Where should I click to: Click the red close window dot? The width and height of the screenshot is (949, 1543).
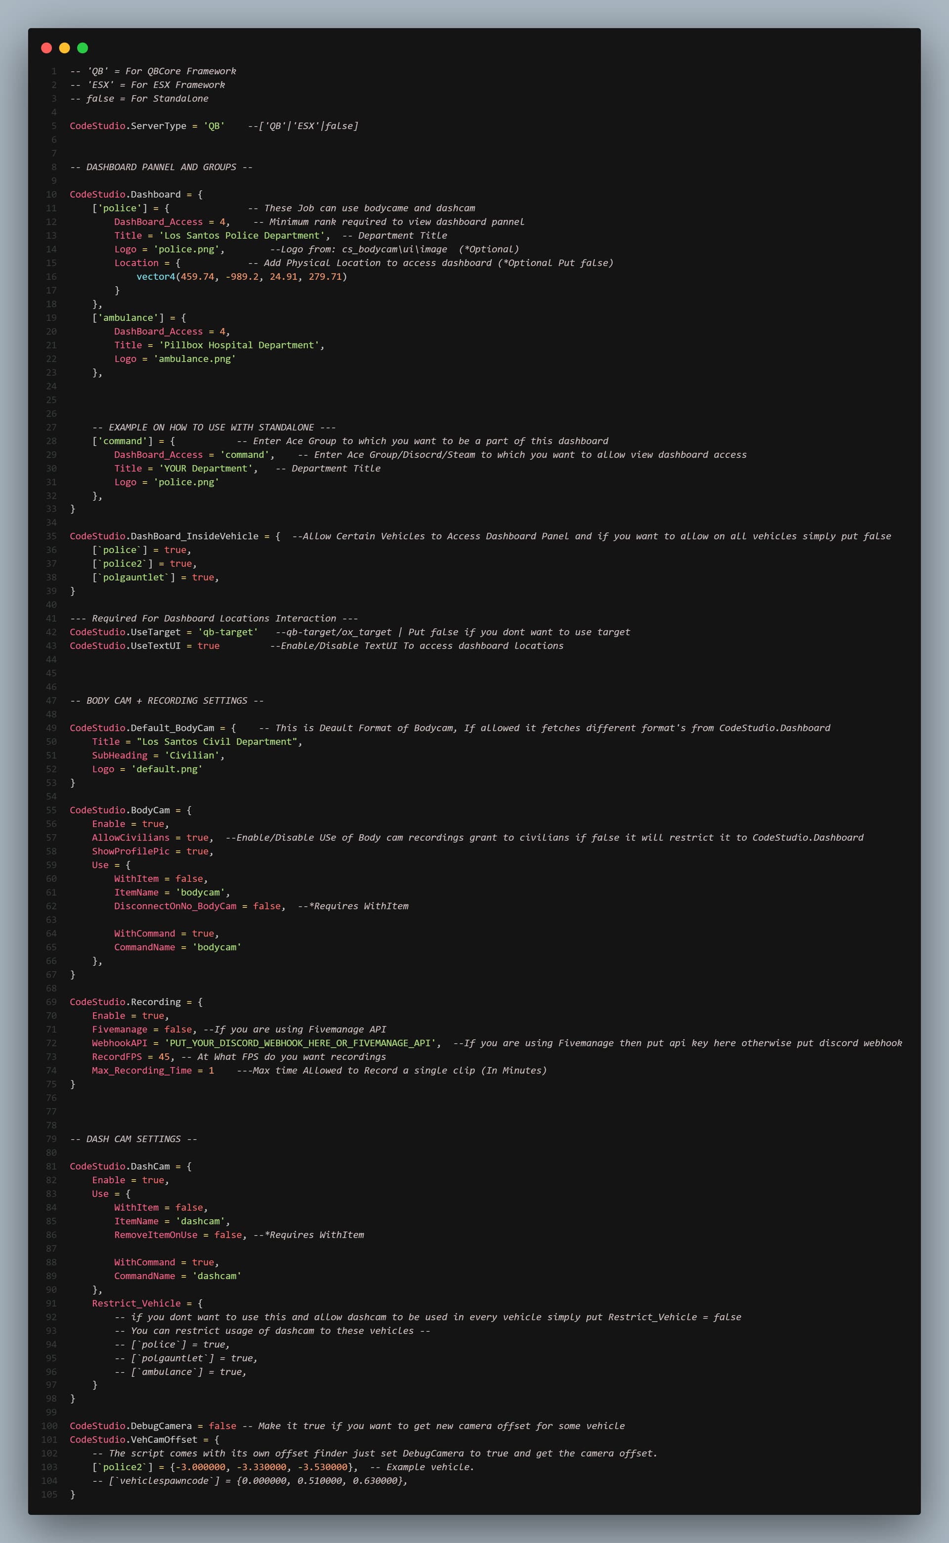coord(46,47)
